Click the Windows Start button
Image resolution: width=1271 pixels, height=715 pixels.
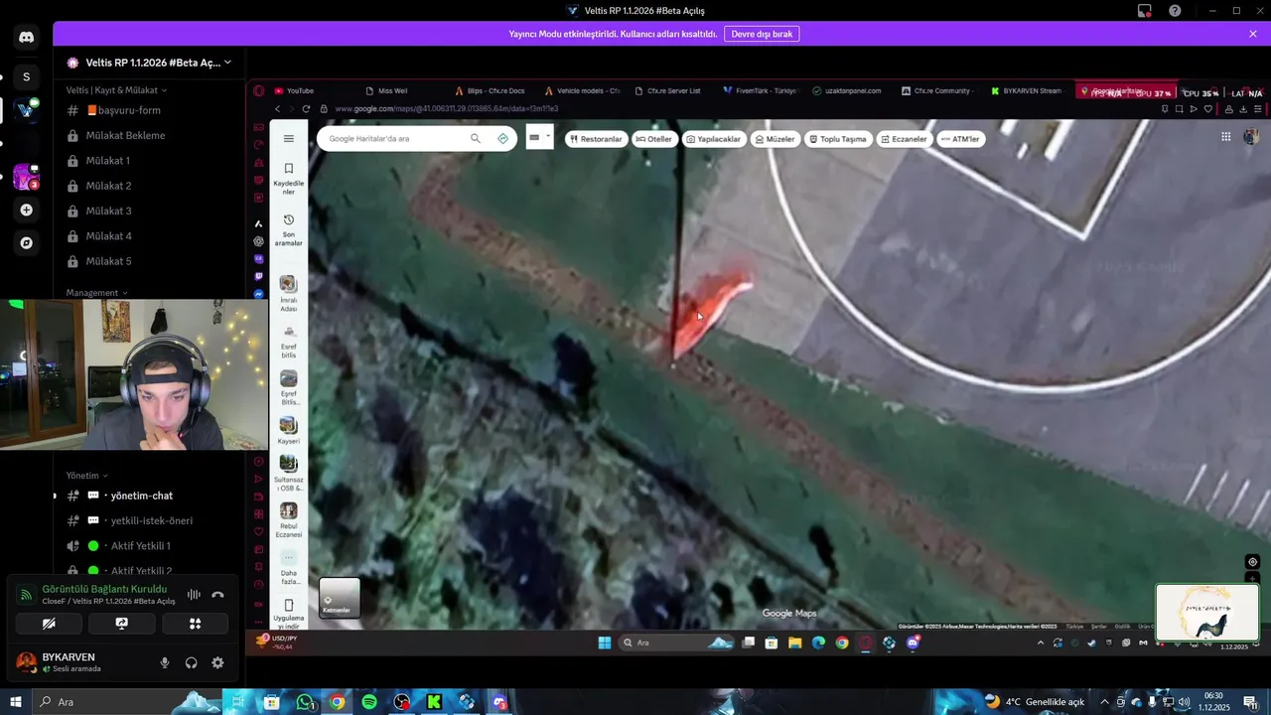15,702
